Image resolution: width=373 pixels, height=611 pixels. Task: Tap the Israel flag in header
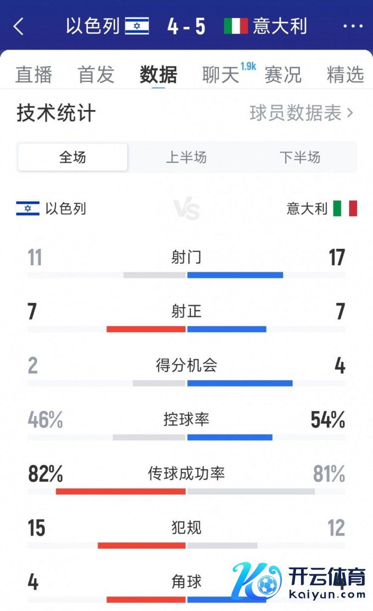137,26
